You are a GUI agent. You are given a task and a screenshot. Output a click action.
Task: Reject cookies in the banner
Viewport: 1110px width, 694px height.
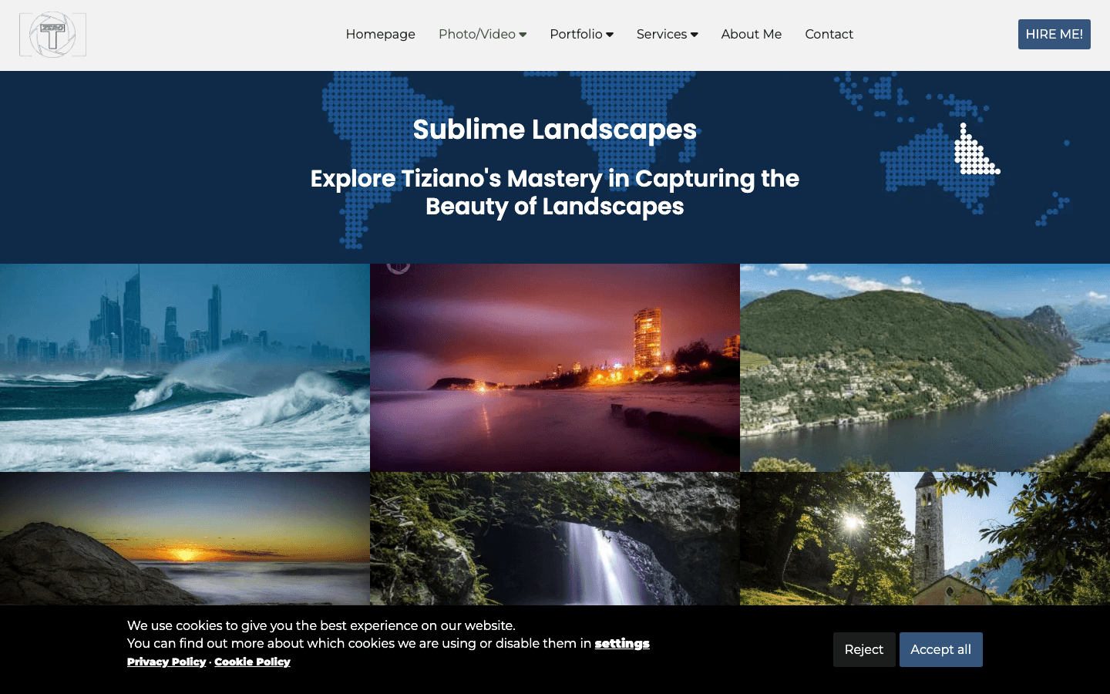point(863,649)
